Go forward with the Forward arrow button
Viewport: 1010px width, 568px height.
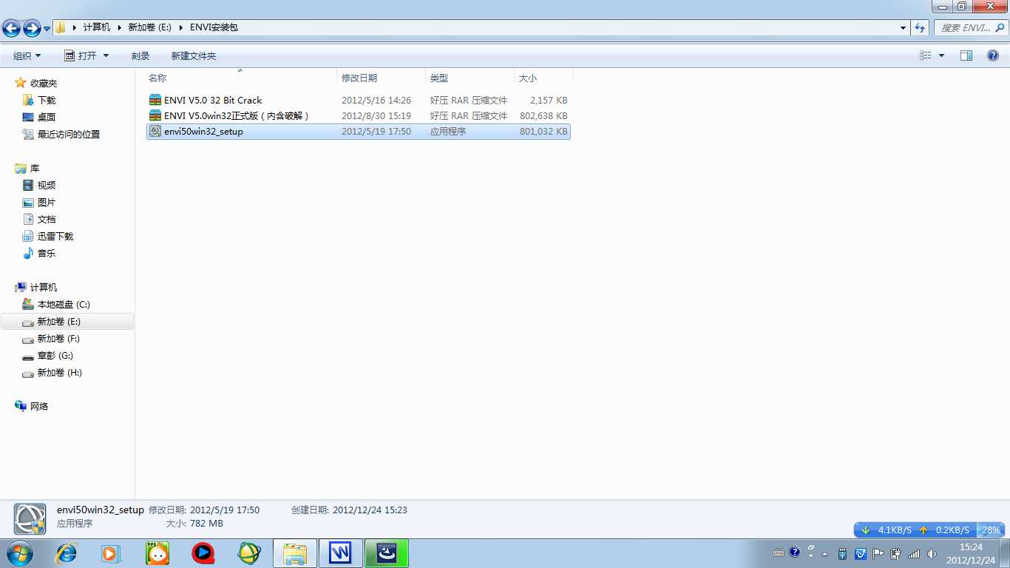[x=32, y=28]
